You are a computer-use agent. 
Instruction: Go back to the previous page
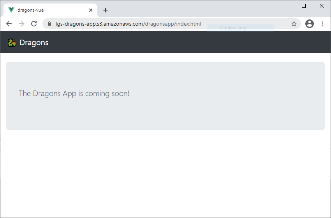9,24
